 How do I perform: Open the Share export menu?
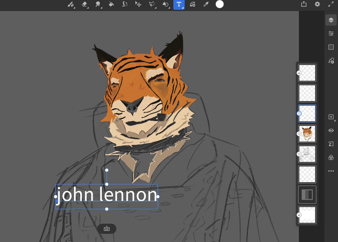pyautogui.click(x=304, y=4)
